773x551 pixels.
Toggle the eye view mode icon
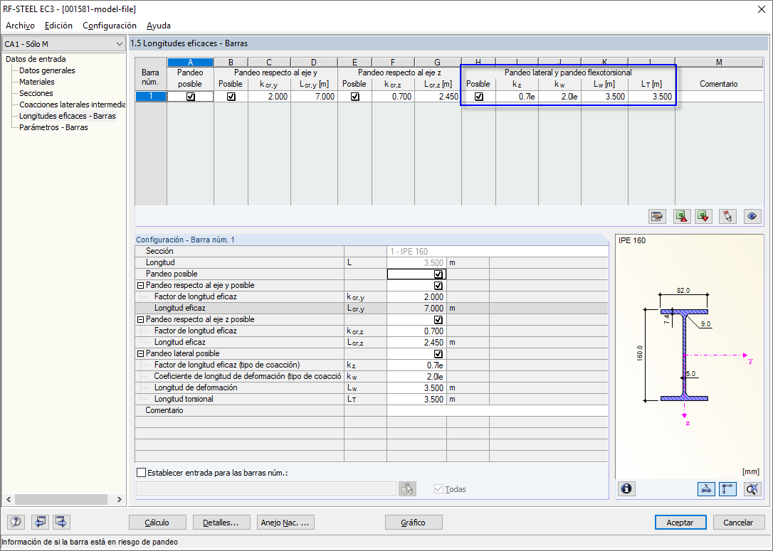(752, 216)
